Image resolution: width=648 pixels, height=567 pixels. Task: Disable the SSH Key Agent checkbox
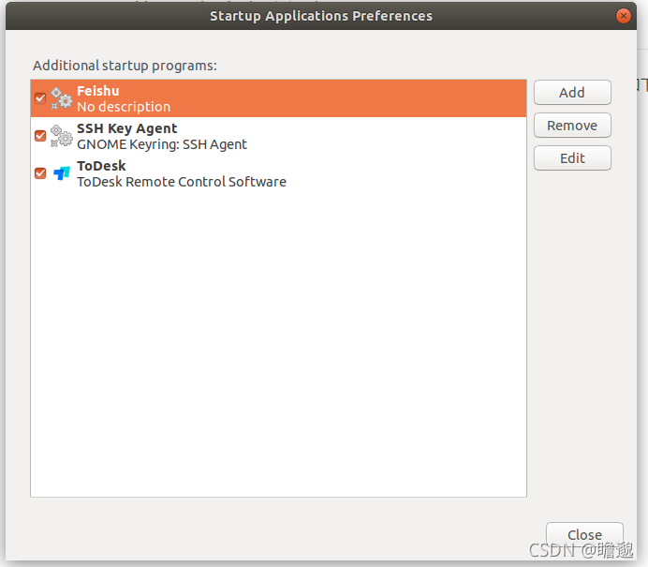[x=40, y=136]
